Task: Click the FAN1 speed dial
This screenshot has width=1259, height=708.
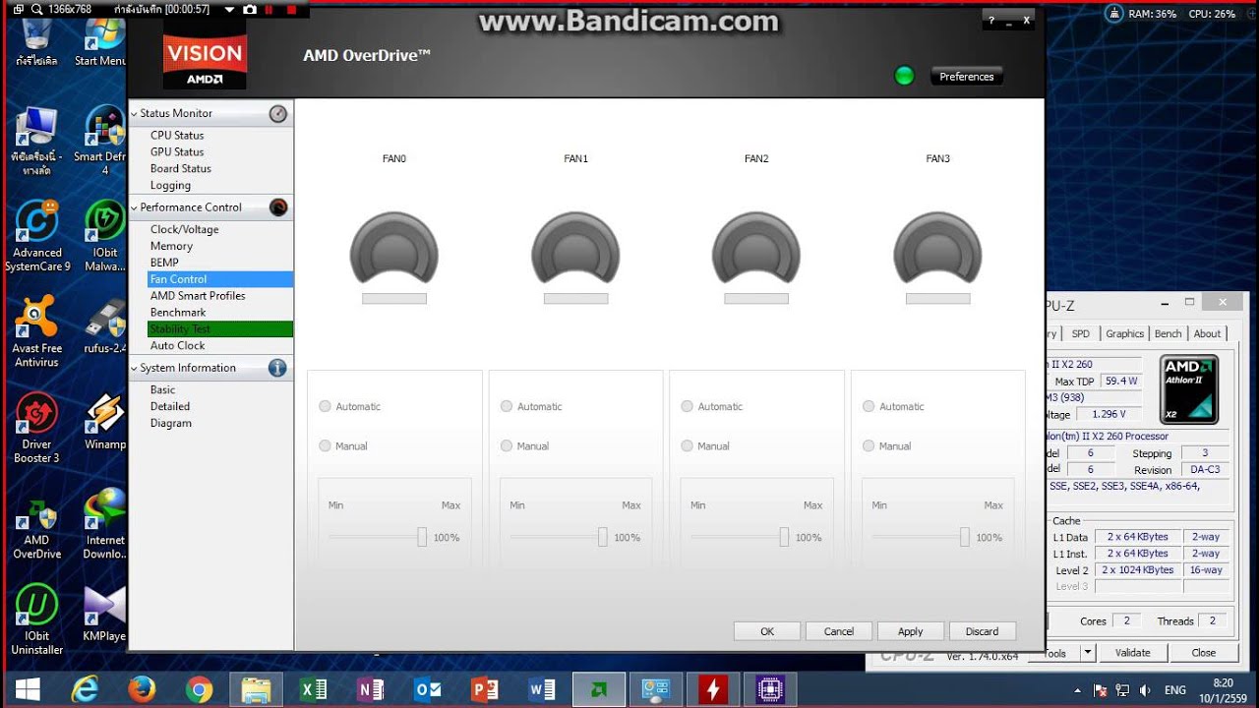Action: click(x=575, y=248)
